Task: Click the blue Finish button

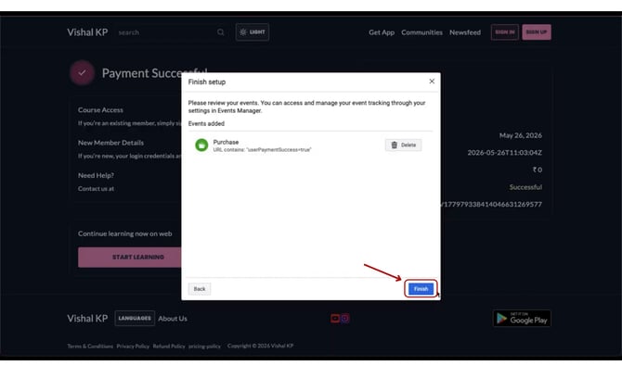Action: point(421,288)
